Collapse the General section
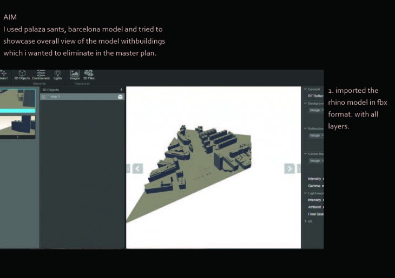The height and width of the screenshot is (278, 395). click(305, 90)
